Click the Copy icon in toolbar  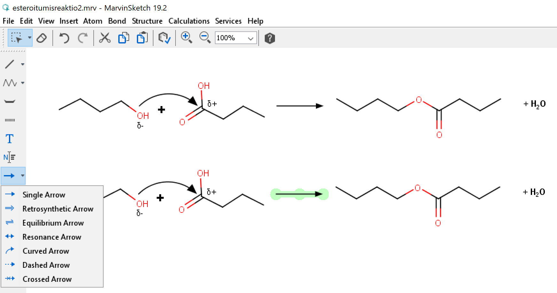coord(123,38)
